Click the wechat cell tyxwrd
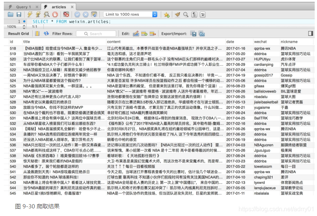The width and height of the screenshot is (317, 216). click(x=259, y=182)
